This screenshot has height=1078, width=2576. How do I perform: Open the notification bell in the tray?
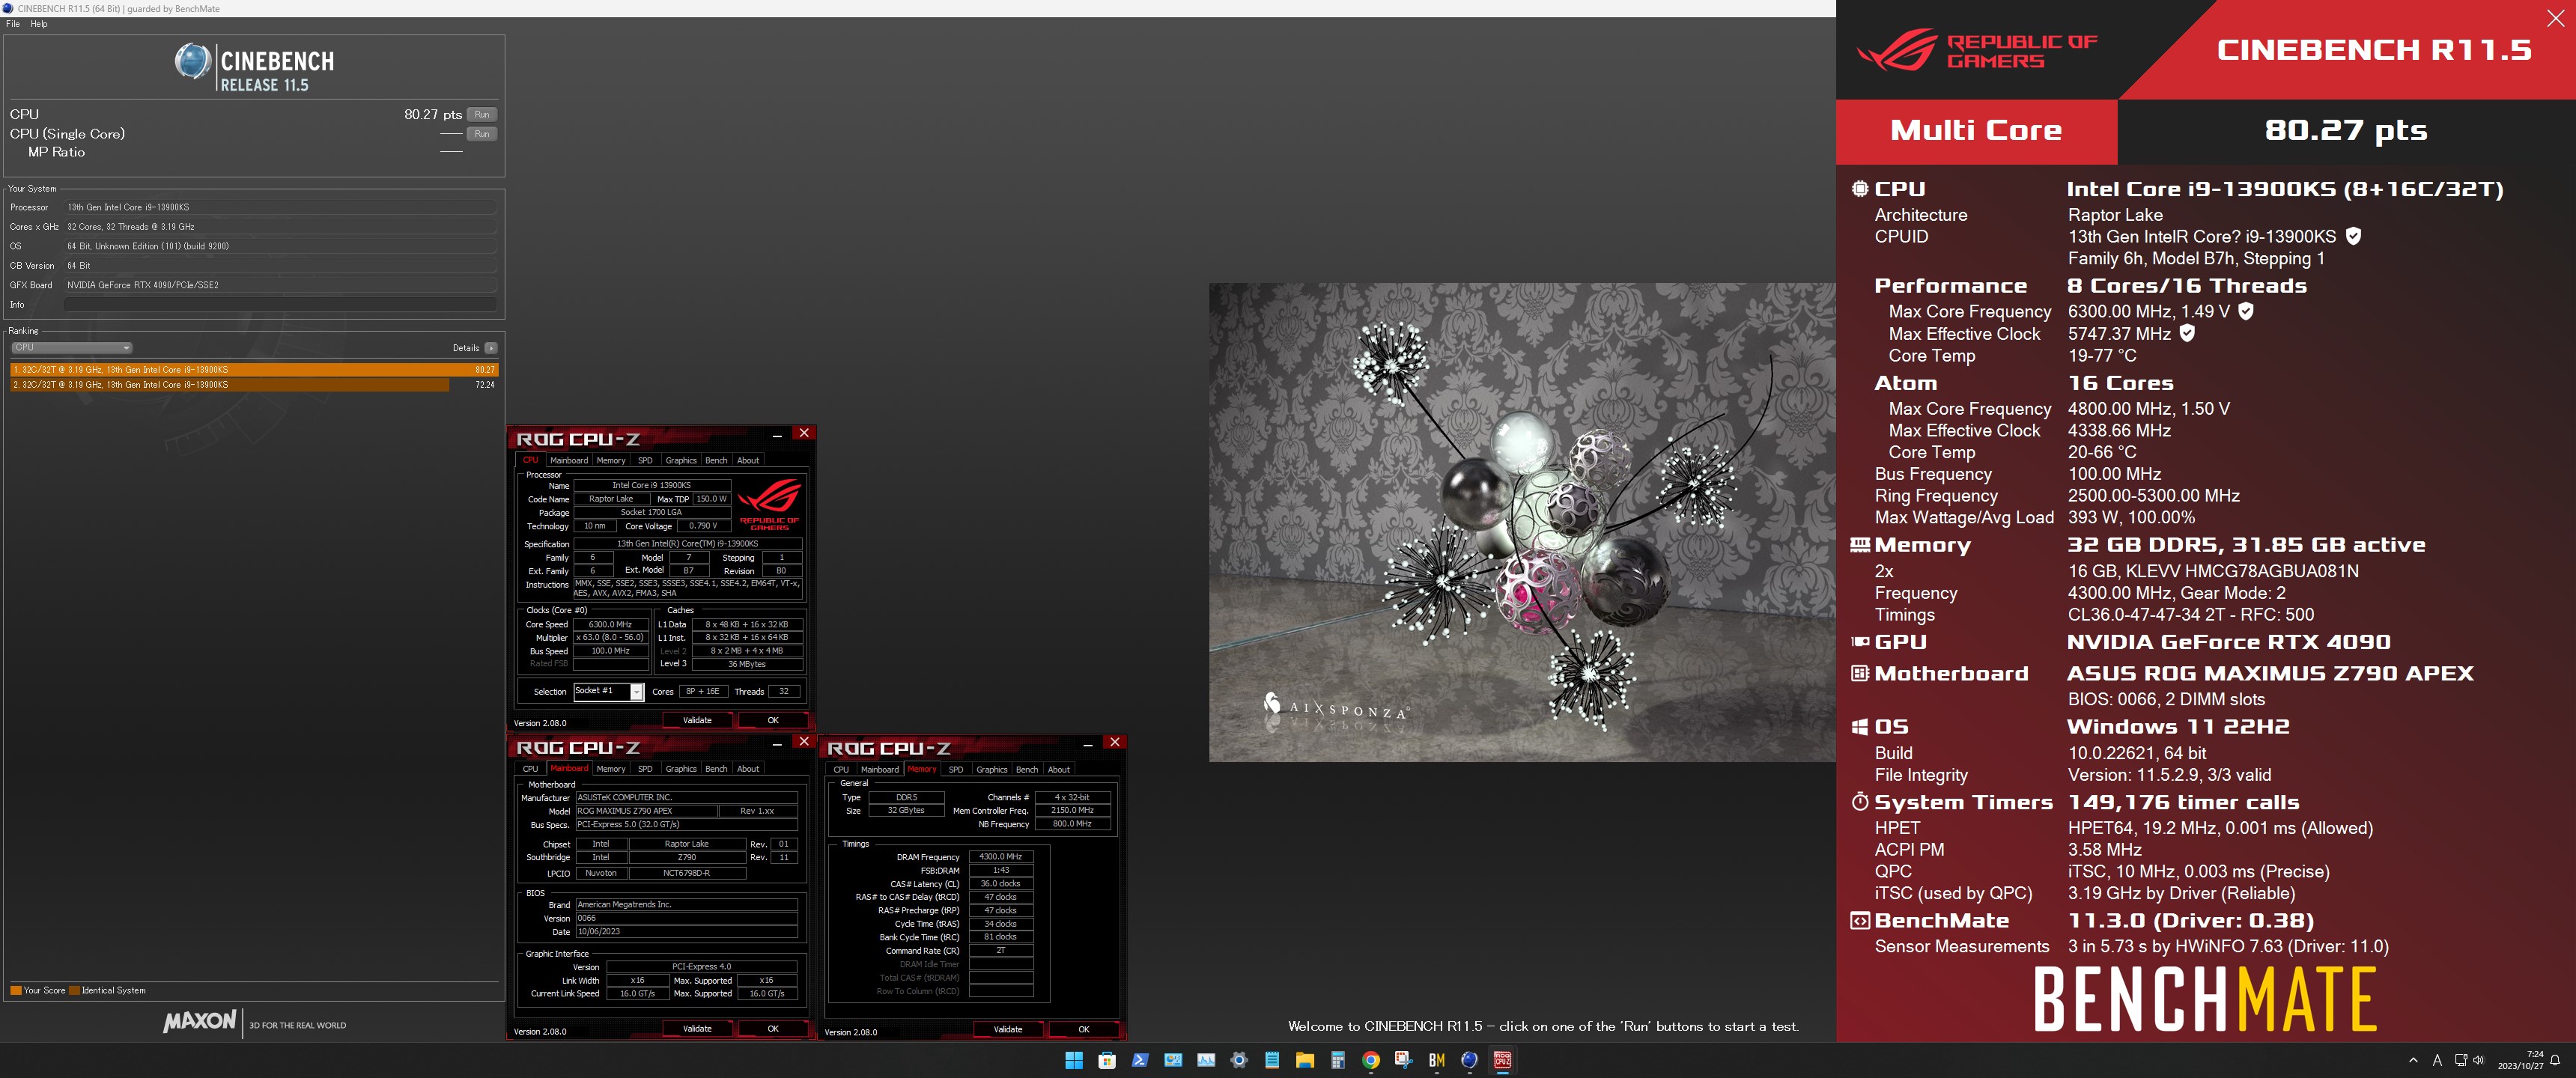pyautogui.click(x=2555, y=1060)
